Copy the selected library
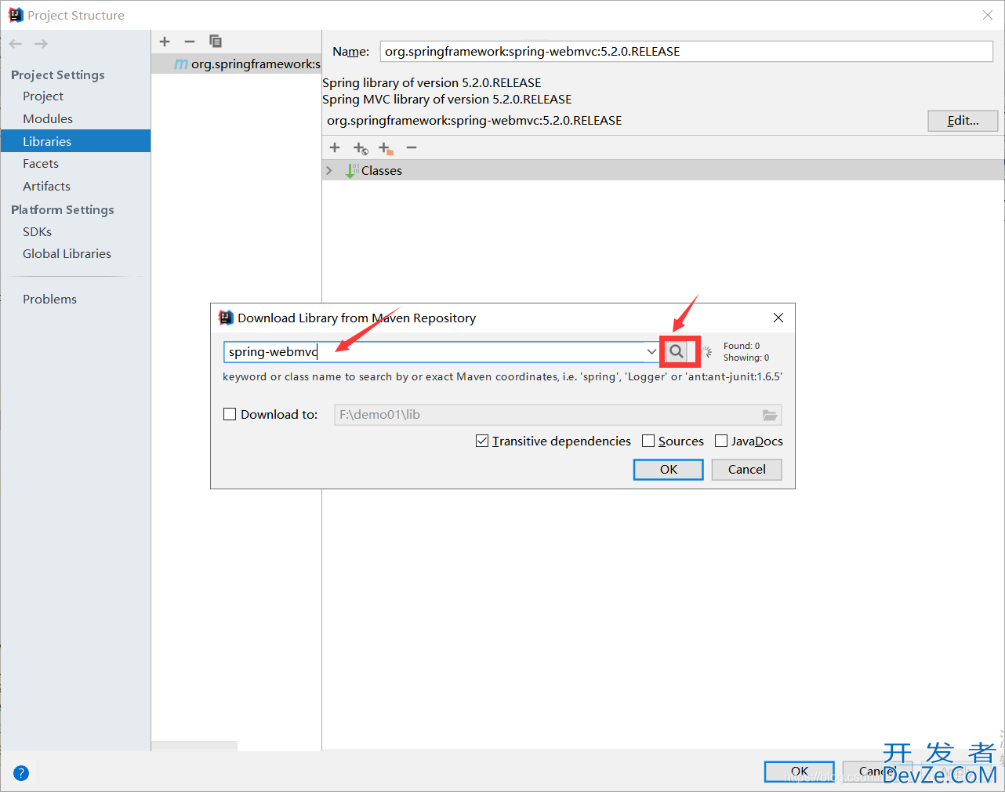The height and width of the screenshot is (792, 1005). click(216, 42)
